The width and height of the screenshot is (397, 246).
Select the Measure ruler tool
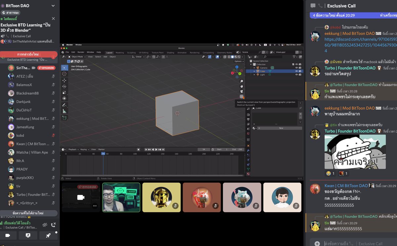click(x=65, y=111)
